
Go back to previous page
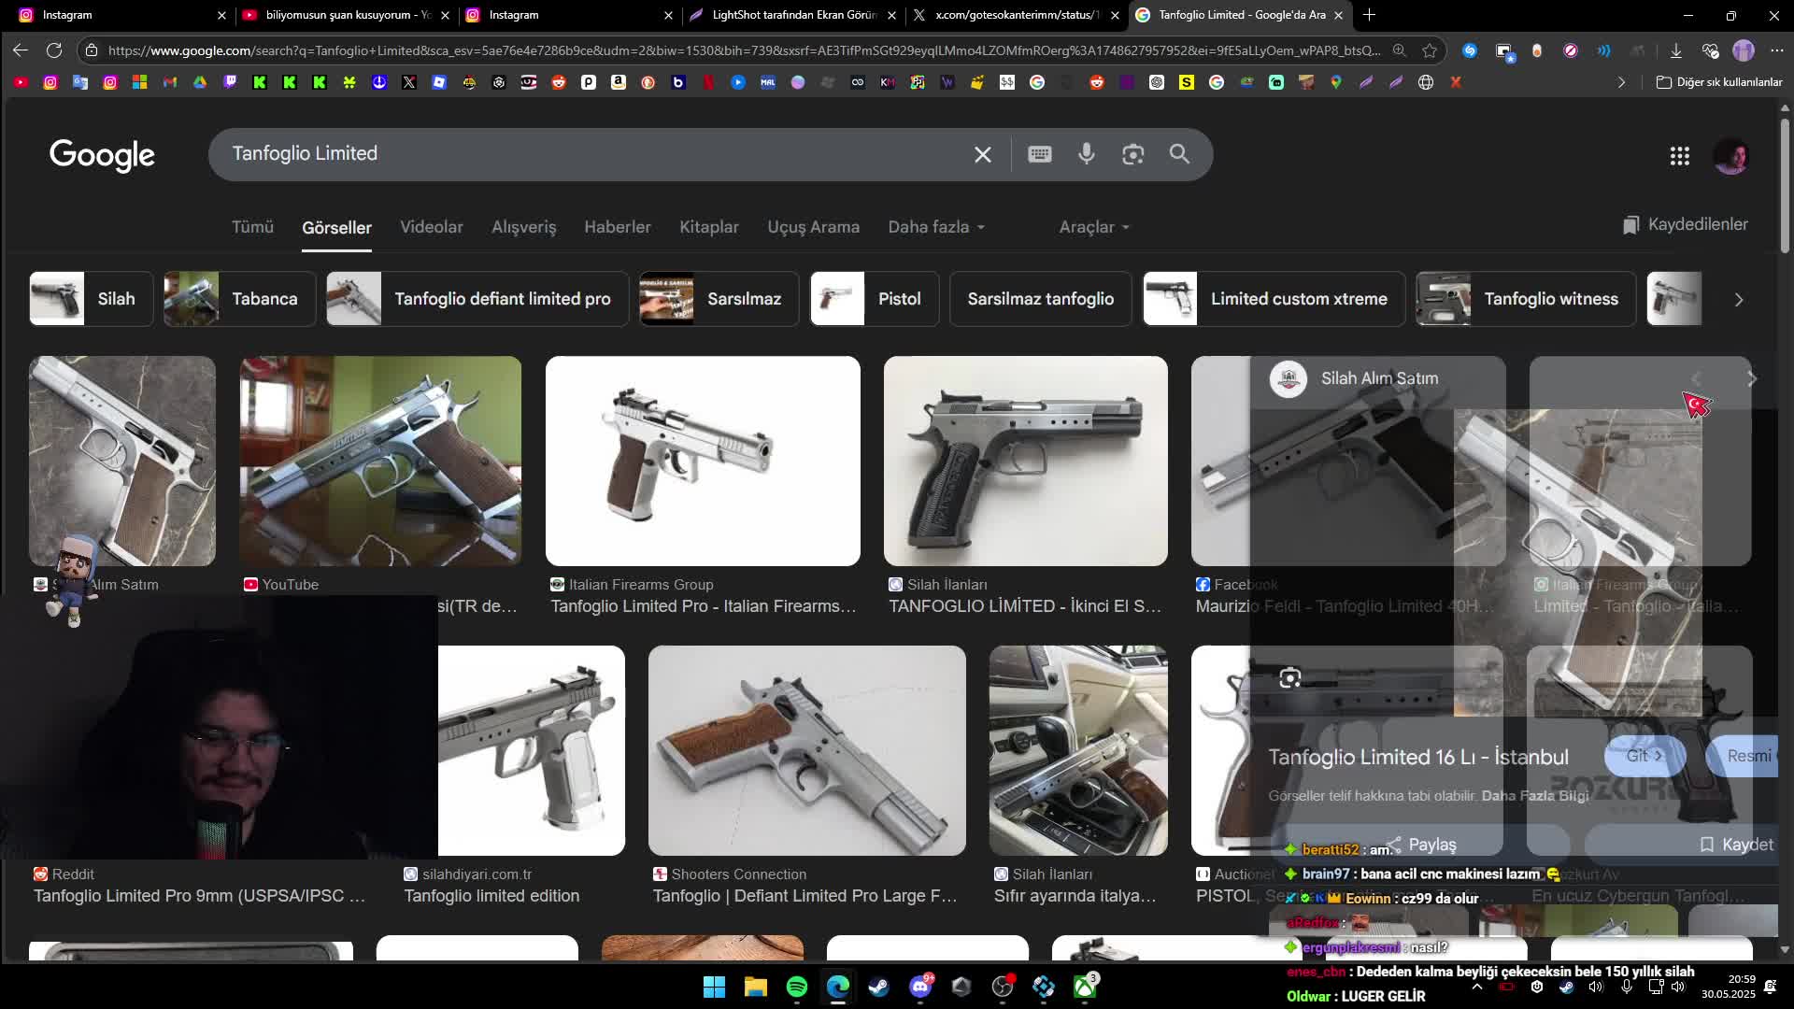21,50
